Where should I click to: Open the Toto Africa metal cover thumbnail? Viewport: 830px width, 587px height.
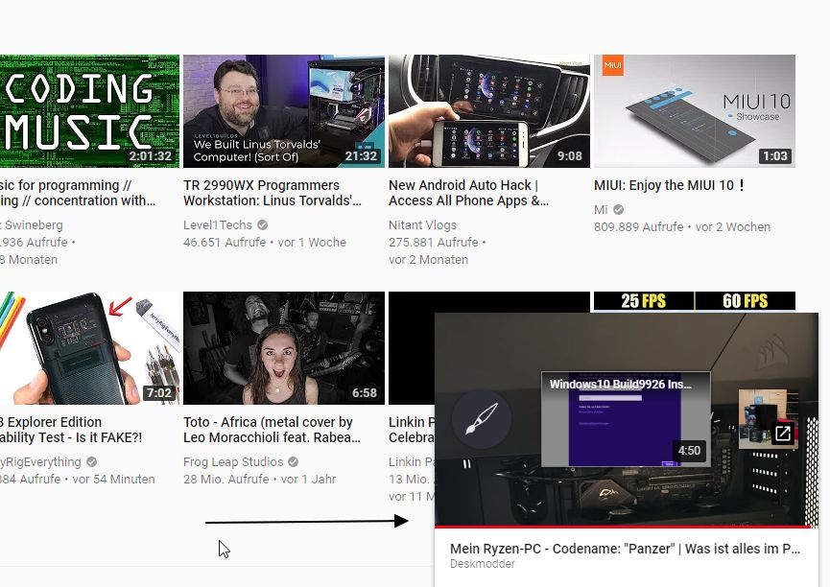coord(283,348)
